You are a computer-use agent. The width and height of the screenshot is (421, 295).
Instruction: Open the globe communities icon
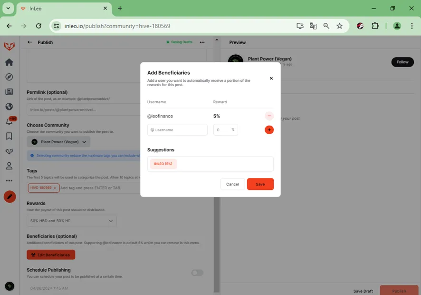click(x=9, y=107)
